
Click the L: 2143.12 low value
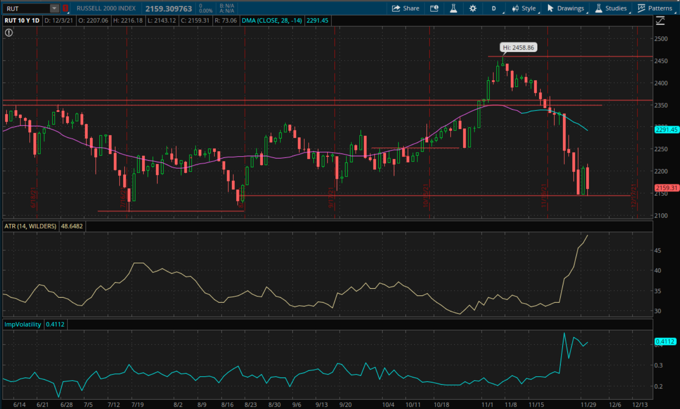coord(161,20)
